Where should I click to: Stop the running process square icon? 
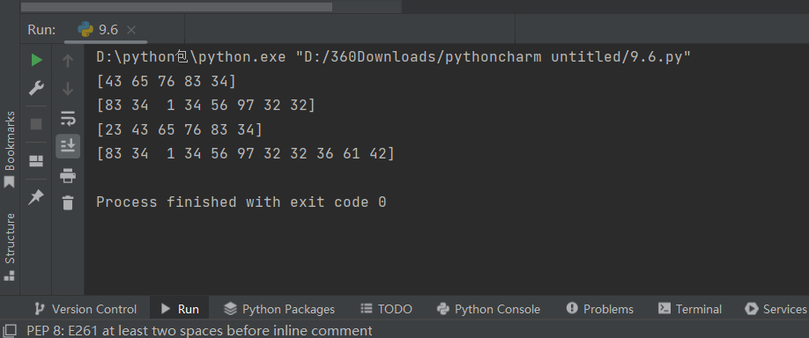(36, 123)
